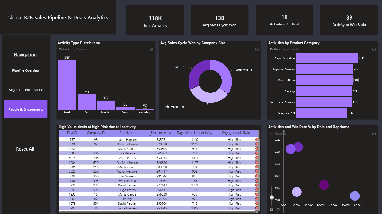Click the Total Activities 118K card
The width and height of the screenshot is (382, 214).
(x=155, y=20)
